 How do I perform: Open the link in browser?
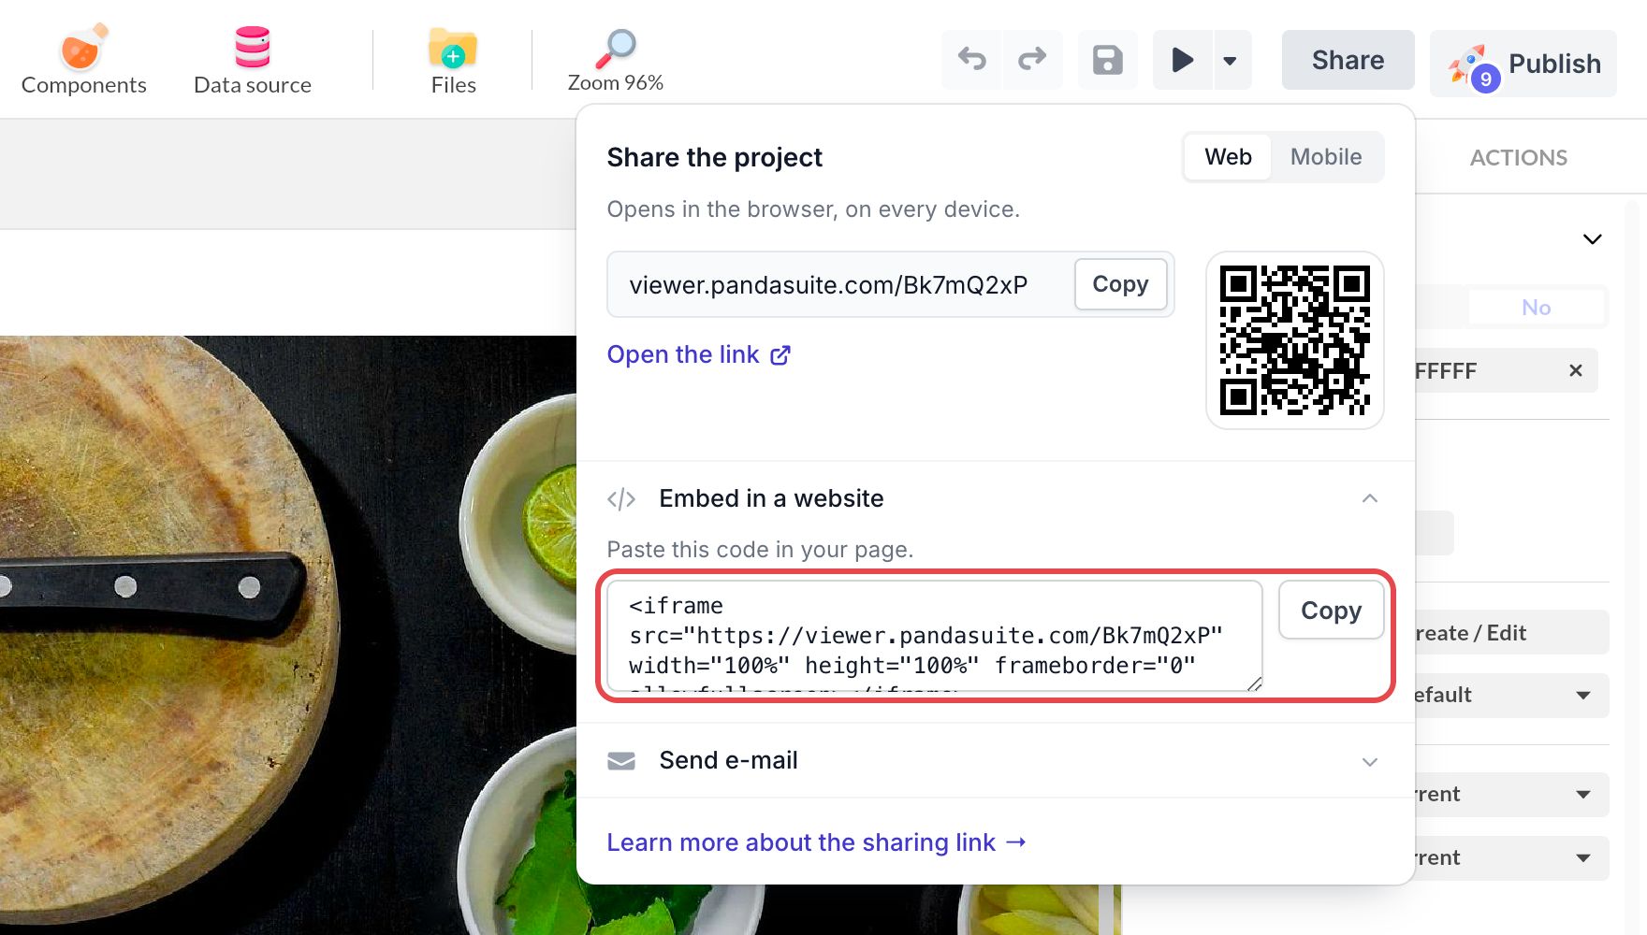(x=698, y=355)
